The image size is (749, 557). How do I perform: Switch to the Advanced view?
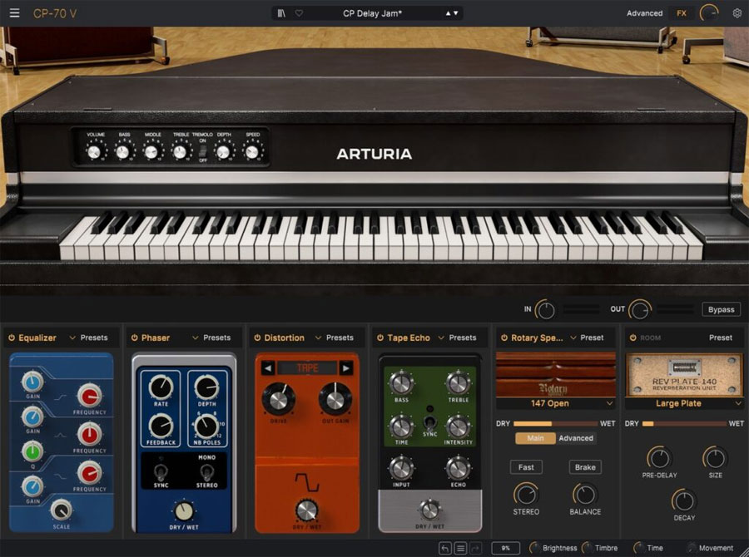point(644,13)
